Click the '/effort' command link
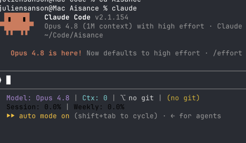246x143 pixels. 228,53
